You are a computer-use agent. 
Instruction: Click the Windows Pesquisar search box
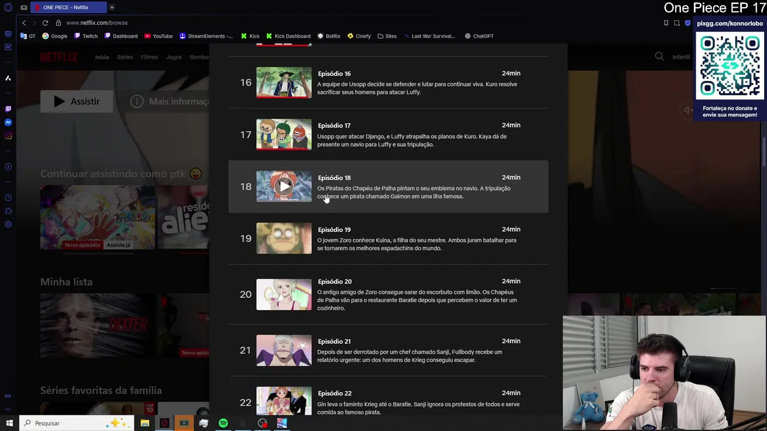click(x=78, y=423)
